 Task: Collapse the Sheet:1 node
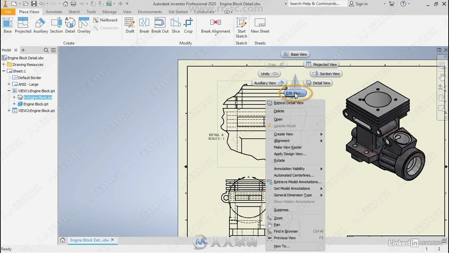coord(4,71)
